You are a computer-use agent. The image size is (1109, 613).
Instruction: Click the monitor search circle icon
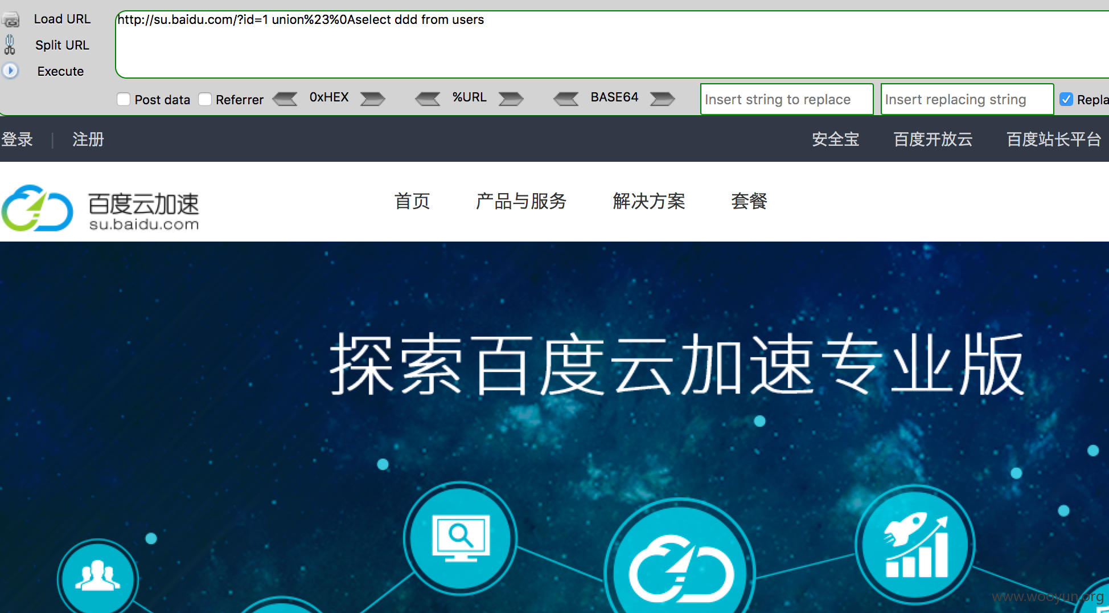point(461,538)
